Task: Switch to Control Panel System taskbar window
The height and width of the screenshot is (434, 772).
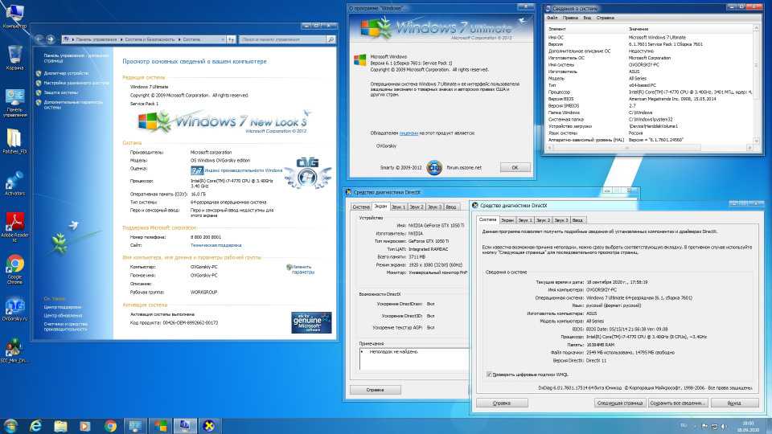Action: tap(135, 426)
